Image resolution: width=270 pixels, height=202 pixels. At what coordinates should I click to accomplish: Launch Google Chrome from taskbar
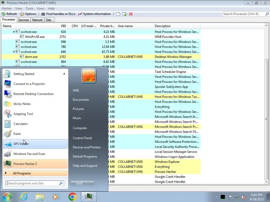[72, 197]
